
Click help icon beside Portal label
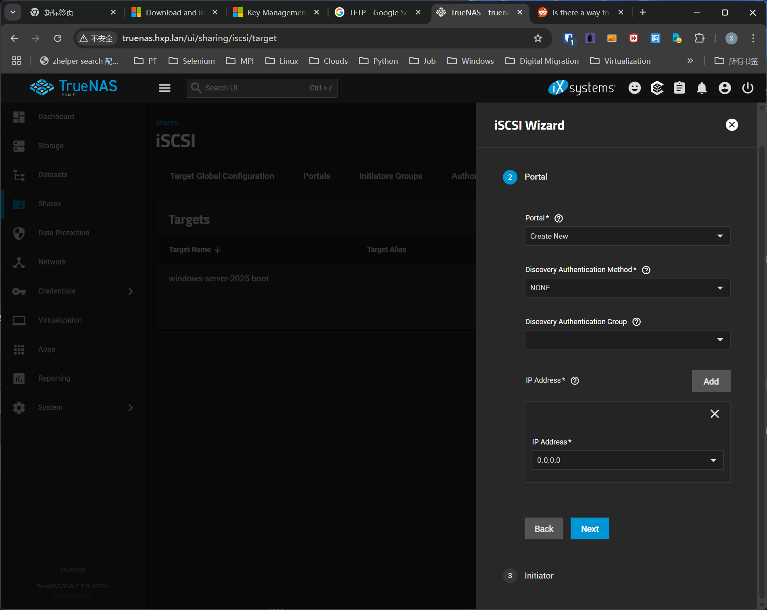click(x=559, y=218)
